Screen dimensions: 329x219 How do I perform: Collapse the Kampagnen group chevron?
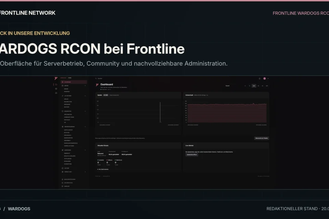[85, 150]
